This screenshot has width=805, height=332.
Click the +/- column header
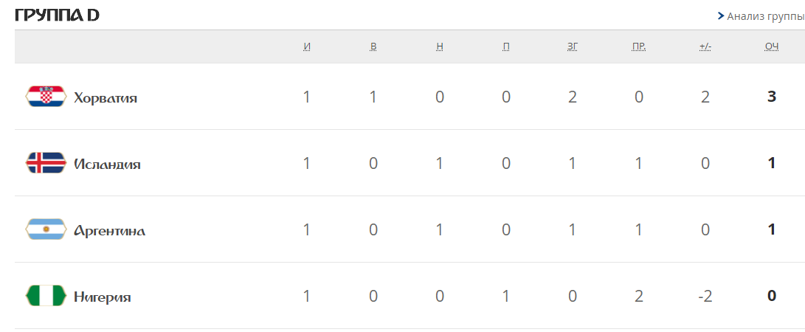coord(705,46)
